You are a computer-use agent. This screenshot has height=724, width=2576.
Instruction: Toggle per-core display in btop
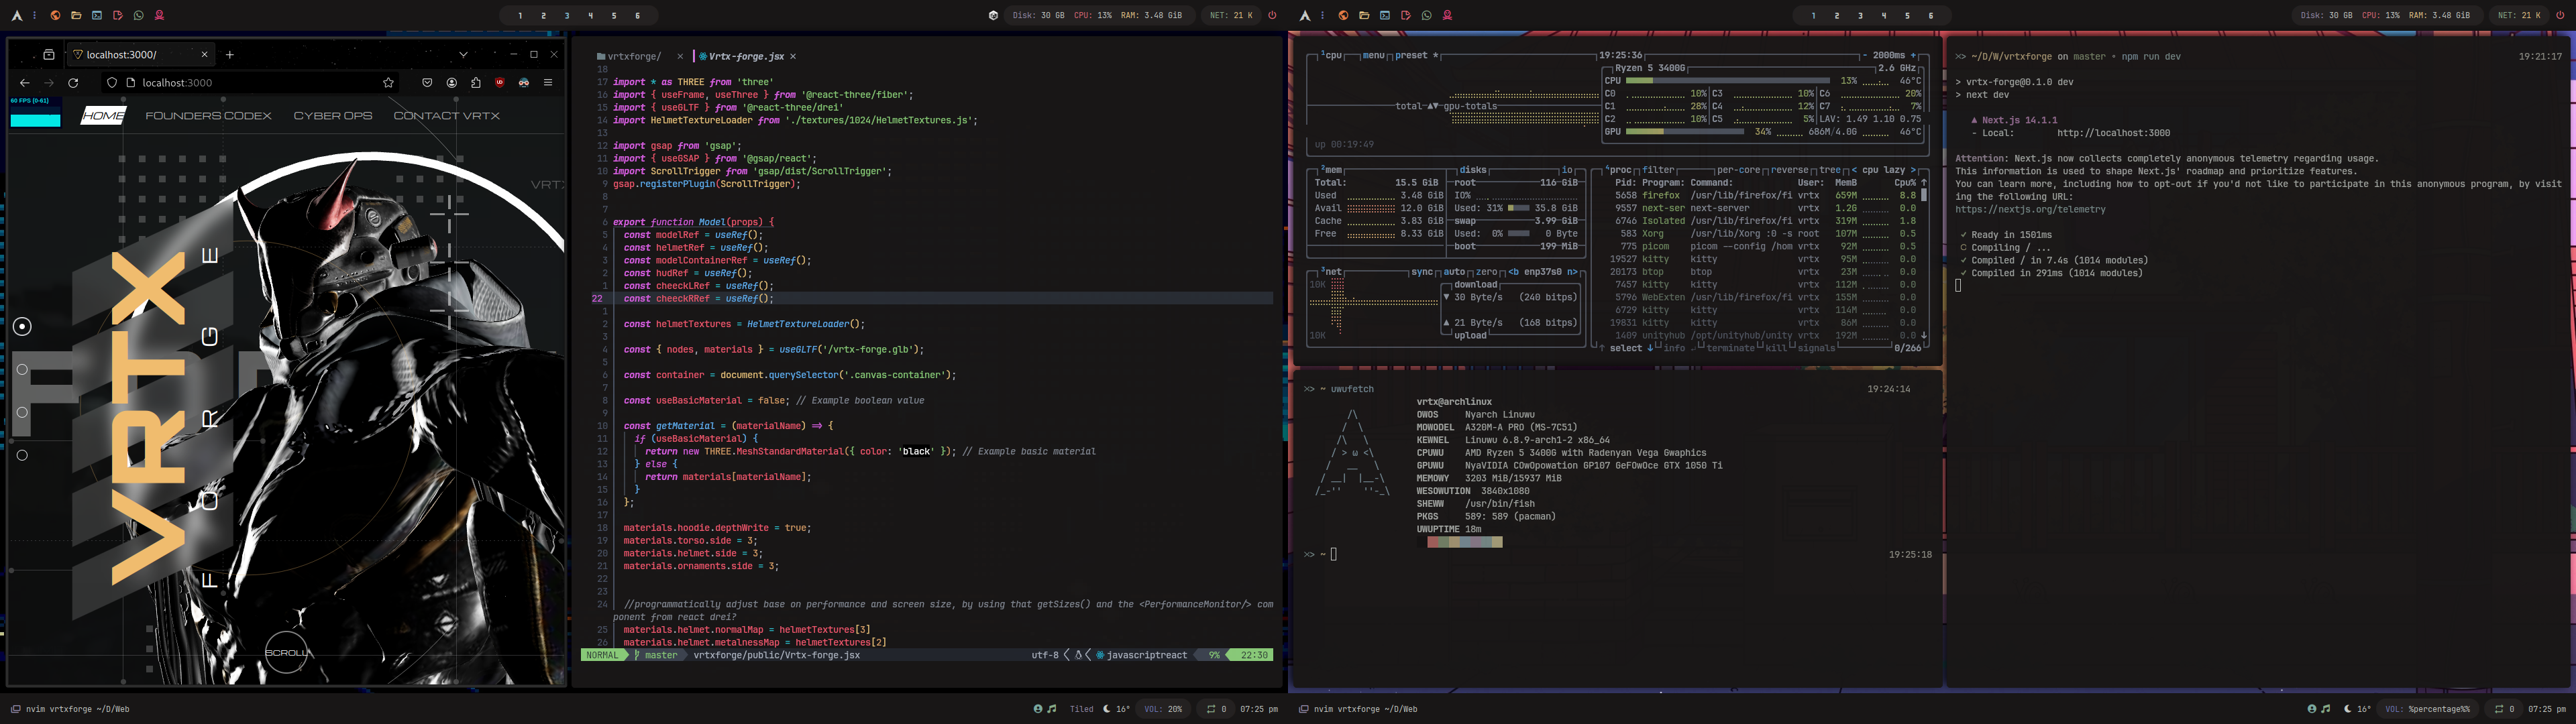(x=1740, y=170)
